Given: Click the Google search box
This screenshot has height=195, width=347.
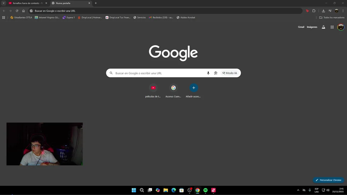Looking at the screenshot, I should click(173, 73).
